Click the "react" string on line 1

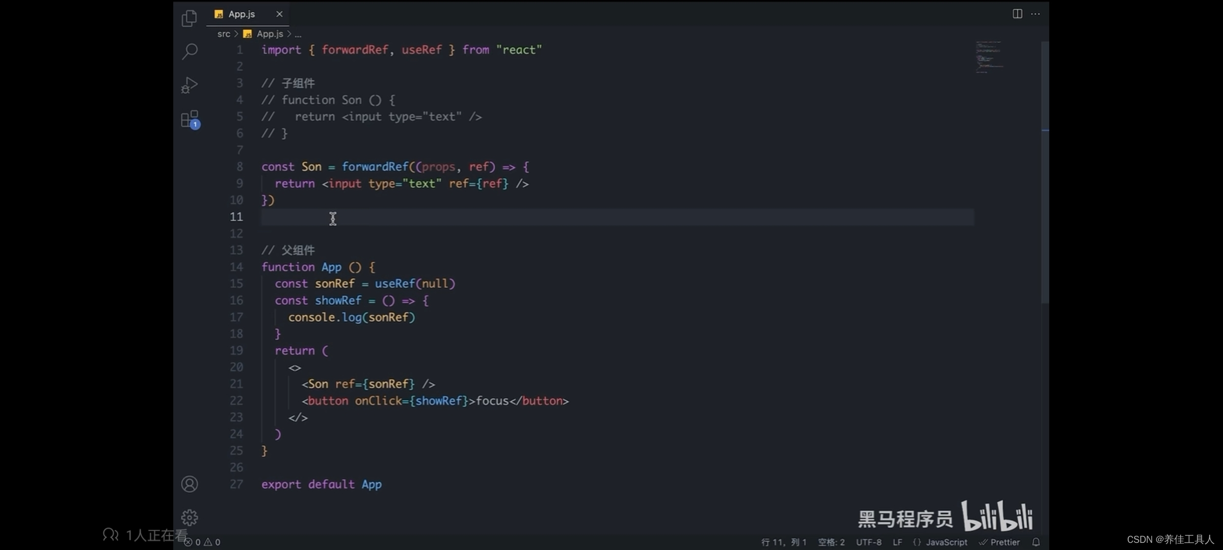[x=519, y=50]
